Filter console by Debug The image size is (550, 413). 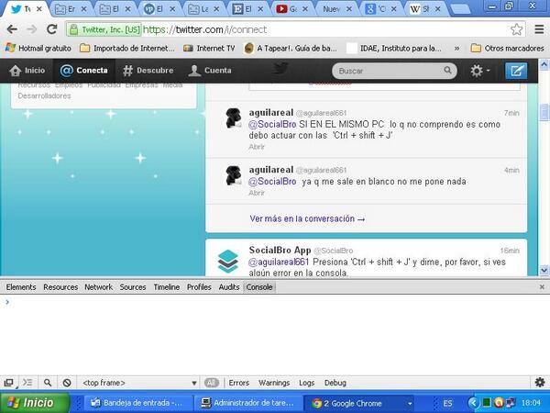click(335, 383)
